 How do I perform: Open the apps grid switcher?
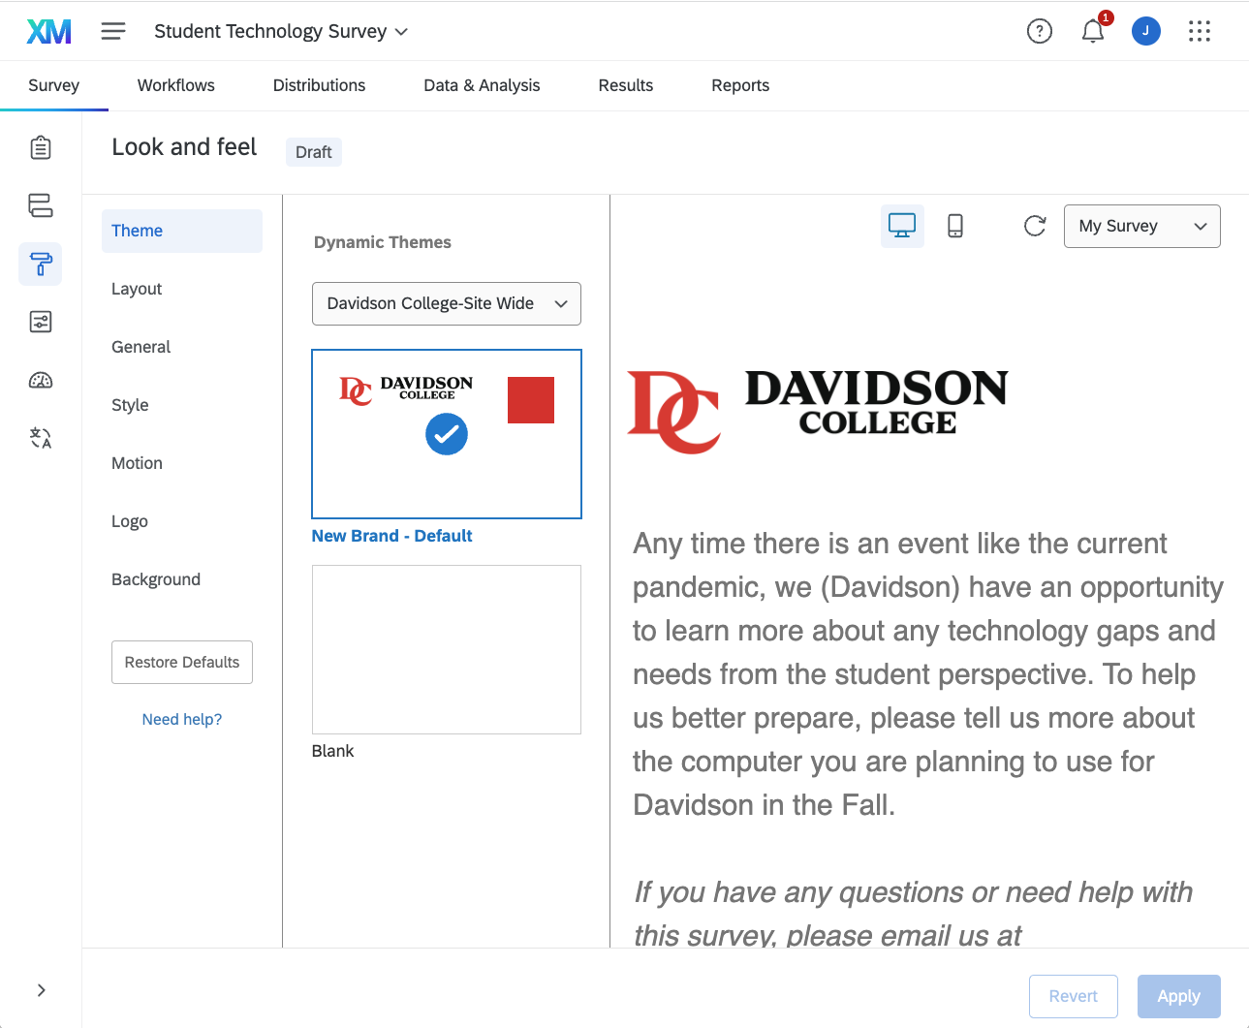point(1200,32)
